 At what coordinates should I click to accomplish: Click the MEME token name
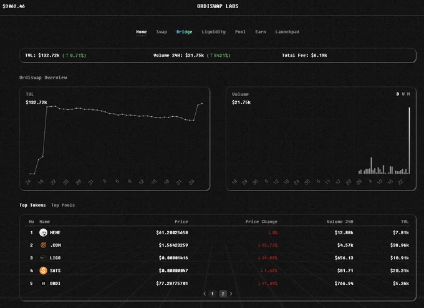(55, 232)
